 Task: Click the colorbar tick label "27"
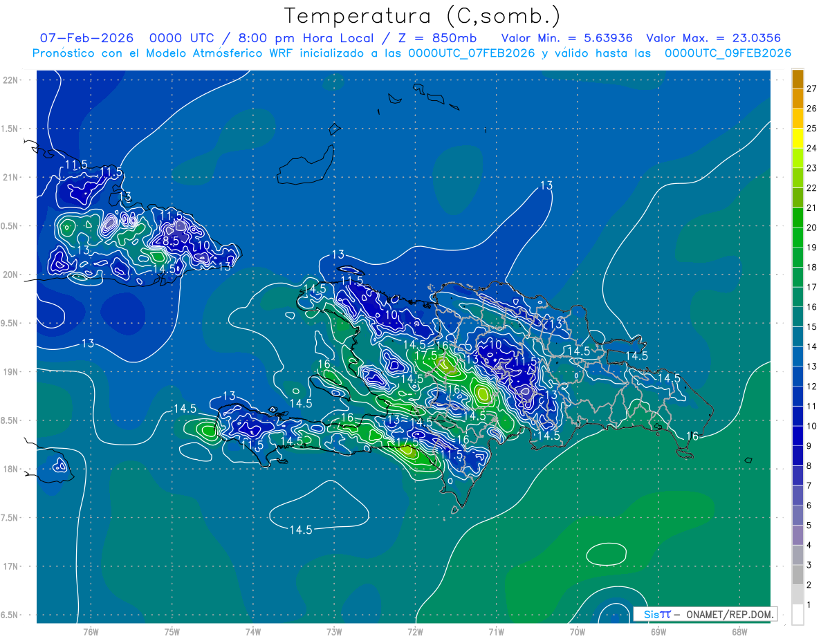click(811, 89)
